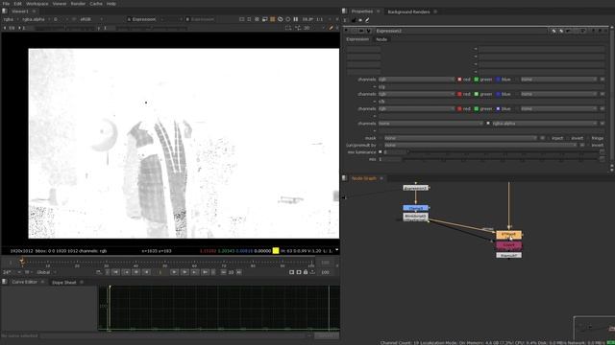Open the File menu
The height and width of the screenshot is (345, 615).
(6, 4)
